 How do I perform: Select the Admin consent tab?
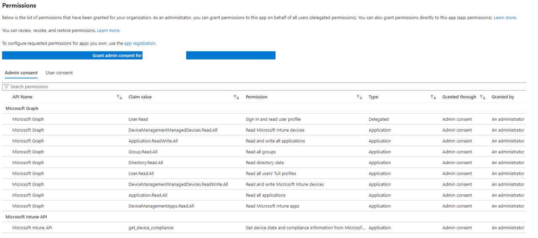[x=21, y=73]
